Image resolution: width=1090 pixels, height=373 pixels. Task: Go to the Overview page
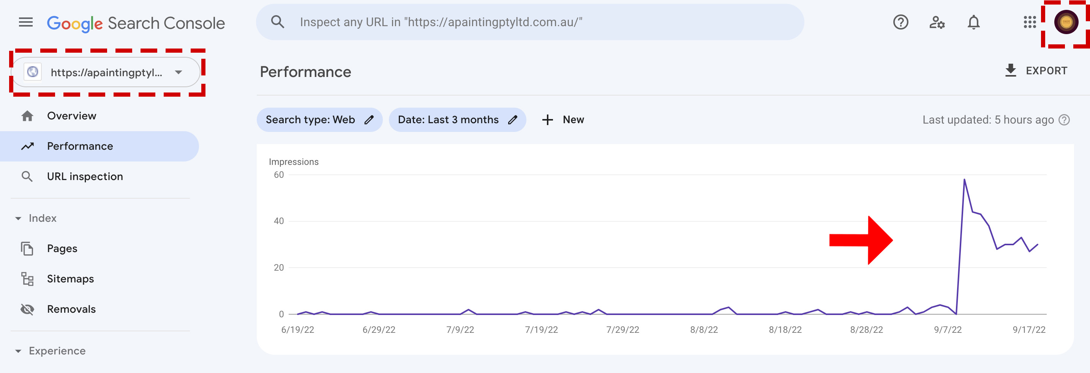pyautogui.click(x=71, y=116)
